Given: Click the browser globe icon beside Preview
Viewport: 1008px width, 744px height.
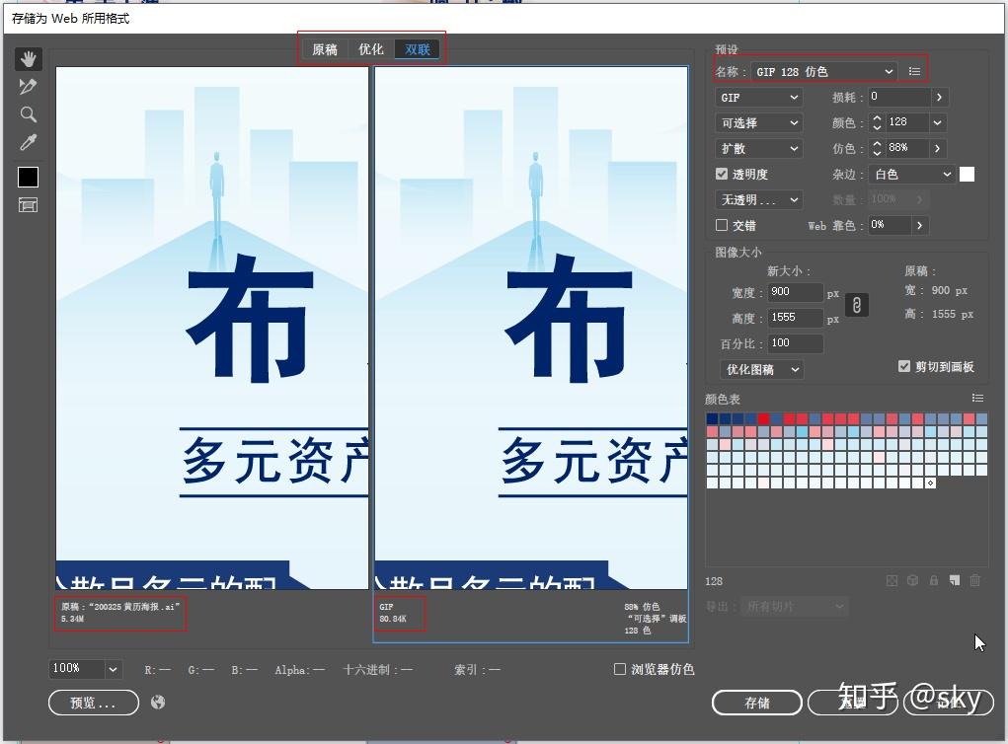Looking at the screenshot, I should coord(158,703).
